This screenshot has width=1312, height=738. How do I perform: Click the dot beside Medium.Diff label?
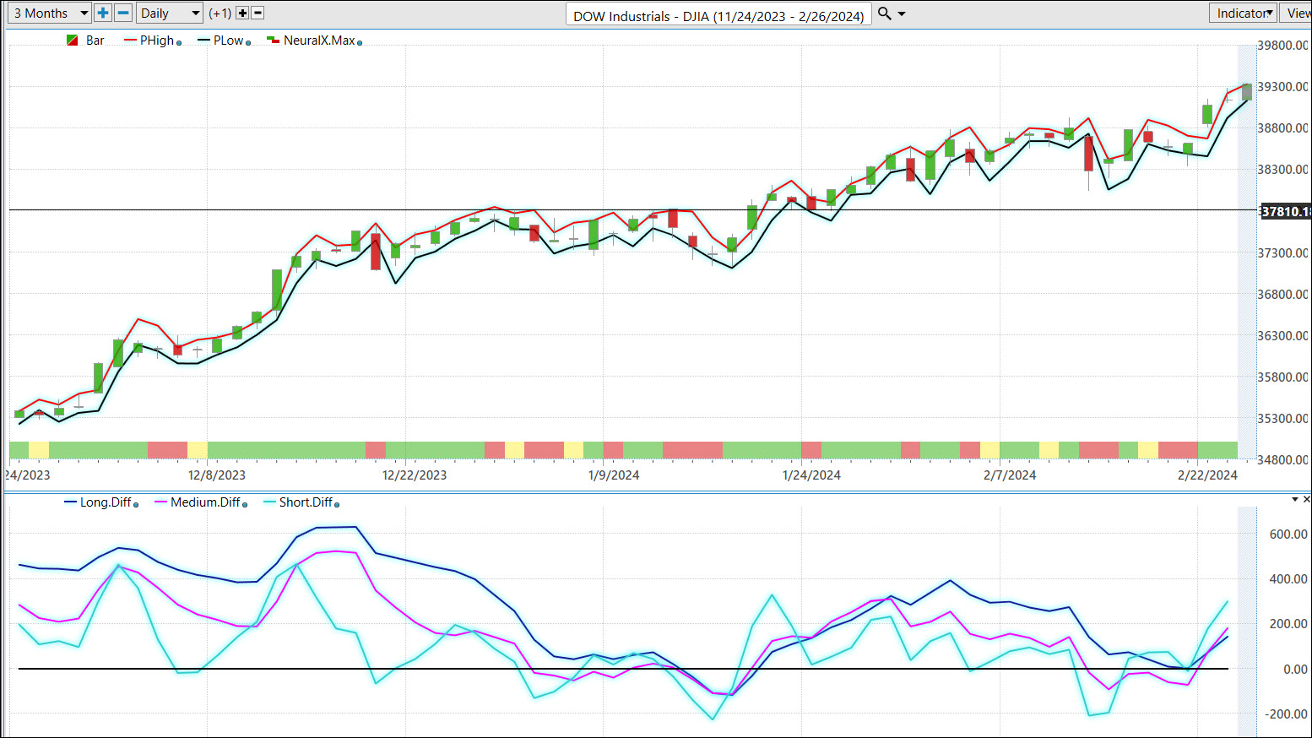pyautogui.click(x=245, y=505)
